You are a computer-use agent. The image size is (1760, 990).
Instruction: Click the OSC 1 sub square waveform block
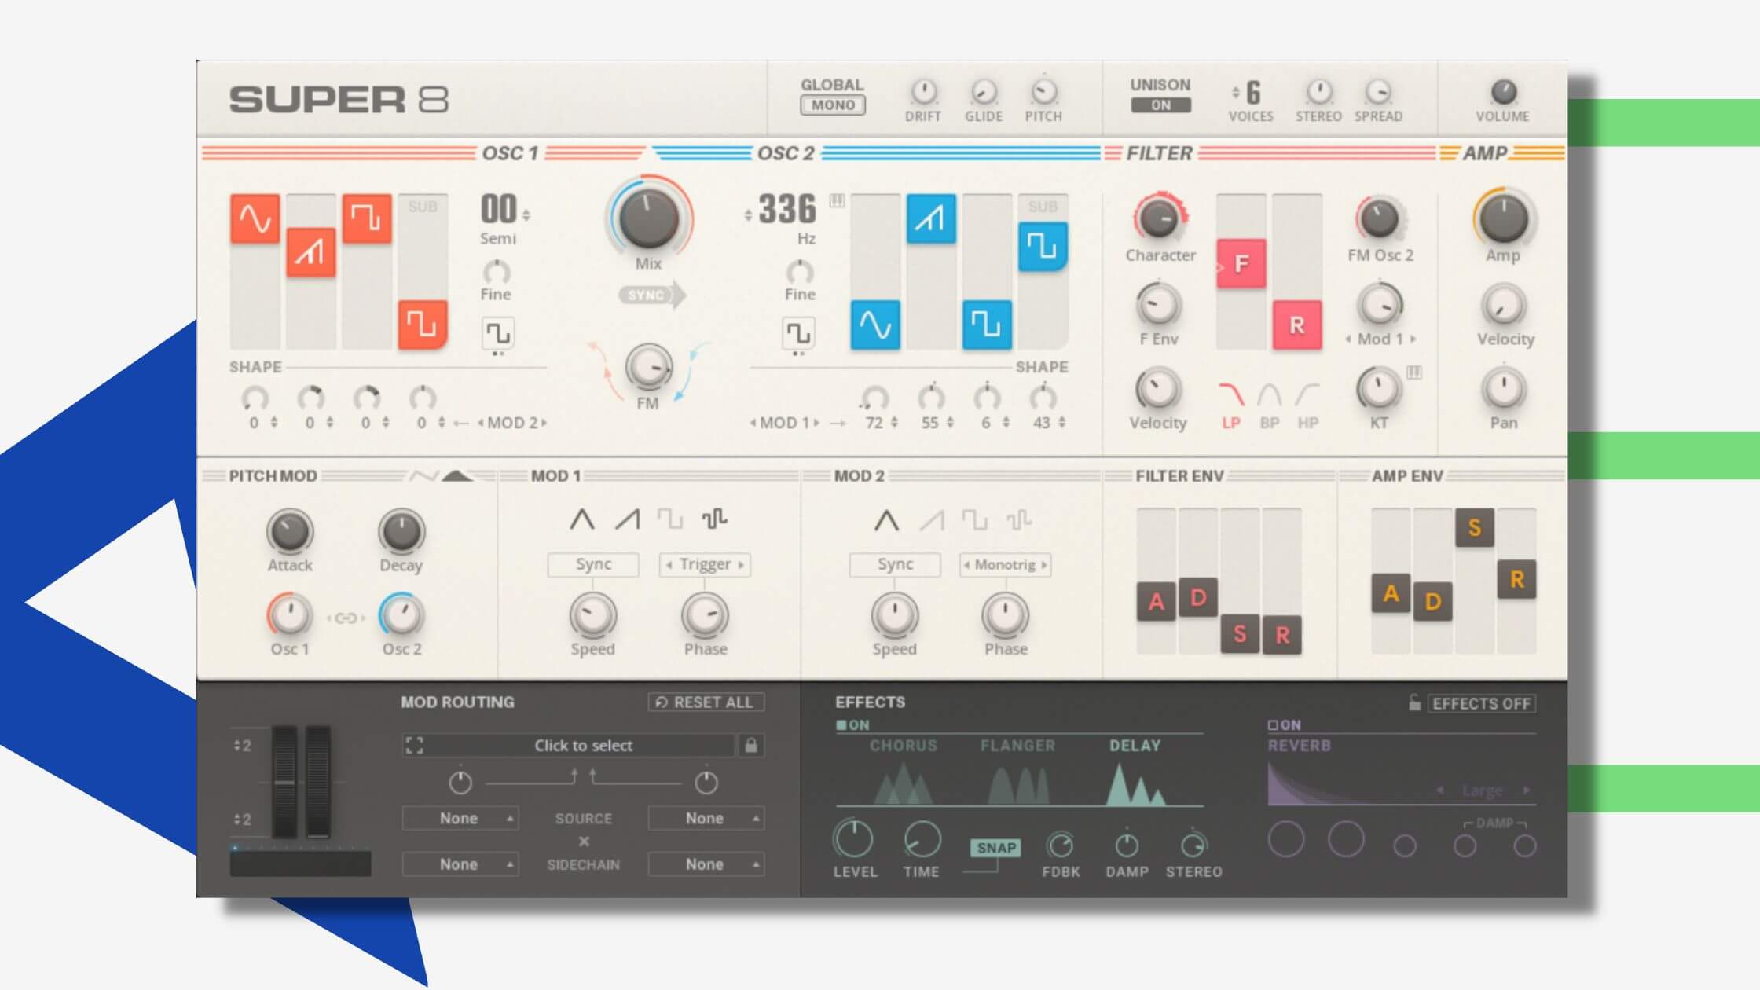[x=423, y=324]
